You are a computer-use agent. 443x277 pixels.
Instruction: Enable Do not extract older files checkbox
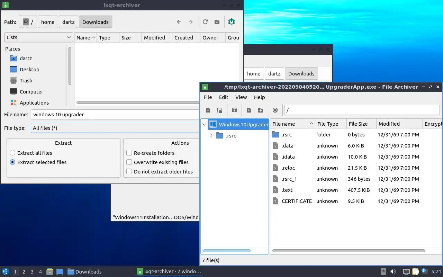[129, 171]
